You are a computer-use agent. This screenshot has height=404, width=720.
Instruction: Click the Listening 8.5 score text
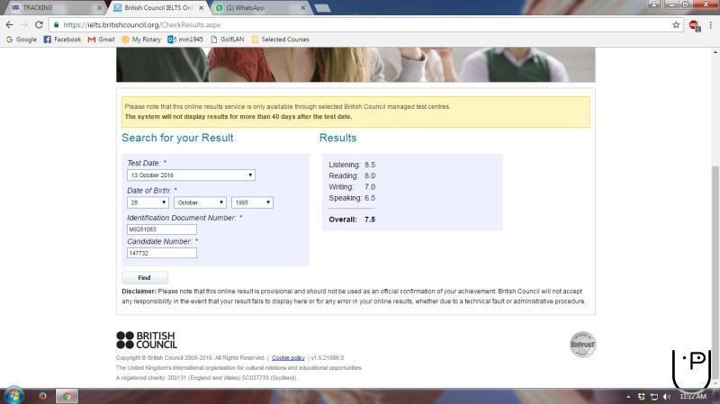tap(352, 165)
